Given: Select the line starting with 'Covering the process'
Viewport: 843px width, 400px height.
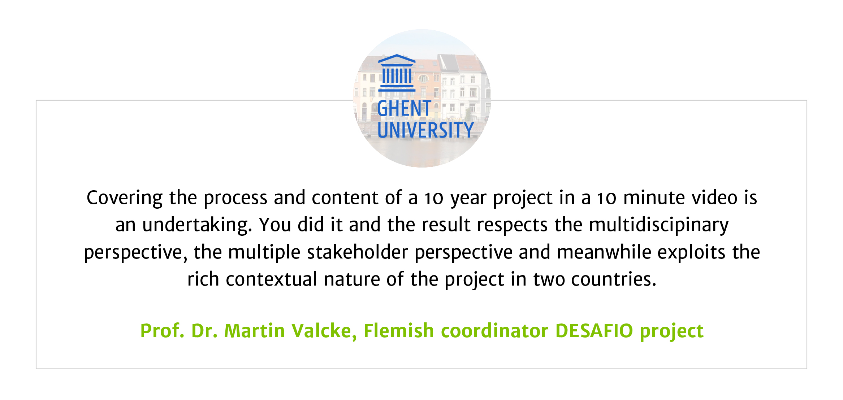Looking at the screenshot, I should 421,198.
